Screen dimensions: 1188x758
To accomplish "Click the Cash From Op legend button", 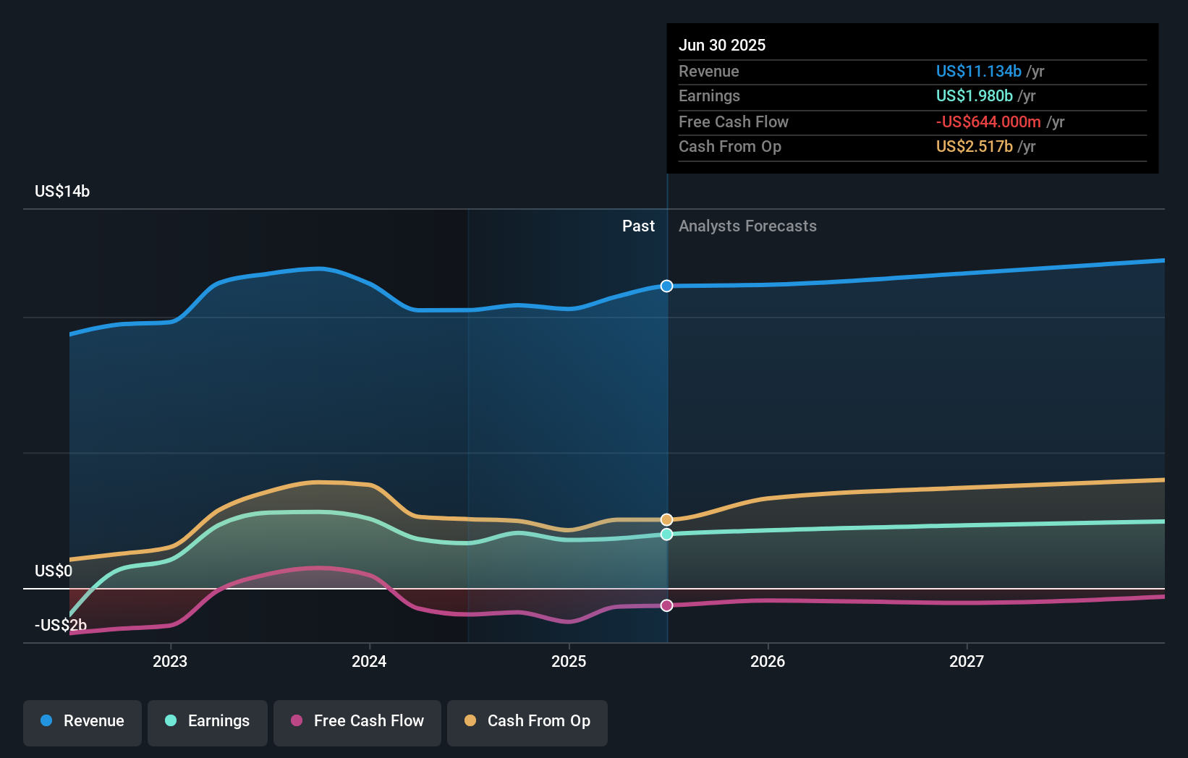I will [x=527, y=723].
